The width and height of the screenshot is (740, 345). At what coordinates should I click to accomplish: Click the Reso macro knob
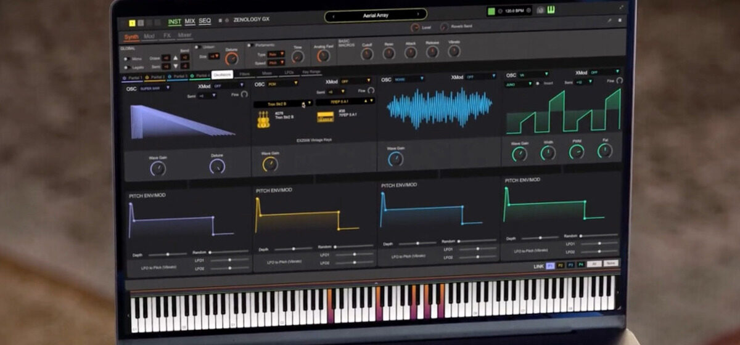(388, 53)
